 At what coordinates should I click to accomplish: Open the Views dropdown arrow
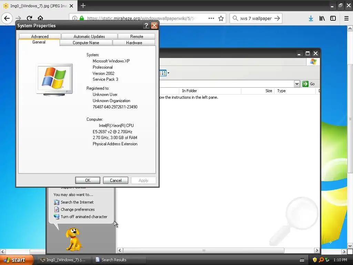(168, 73)
